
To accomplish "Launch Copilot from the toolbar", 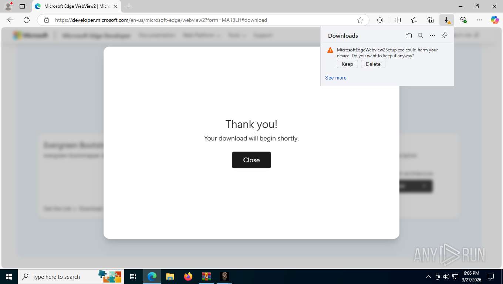I will pyautogui.click(x=495, y=20).
